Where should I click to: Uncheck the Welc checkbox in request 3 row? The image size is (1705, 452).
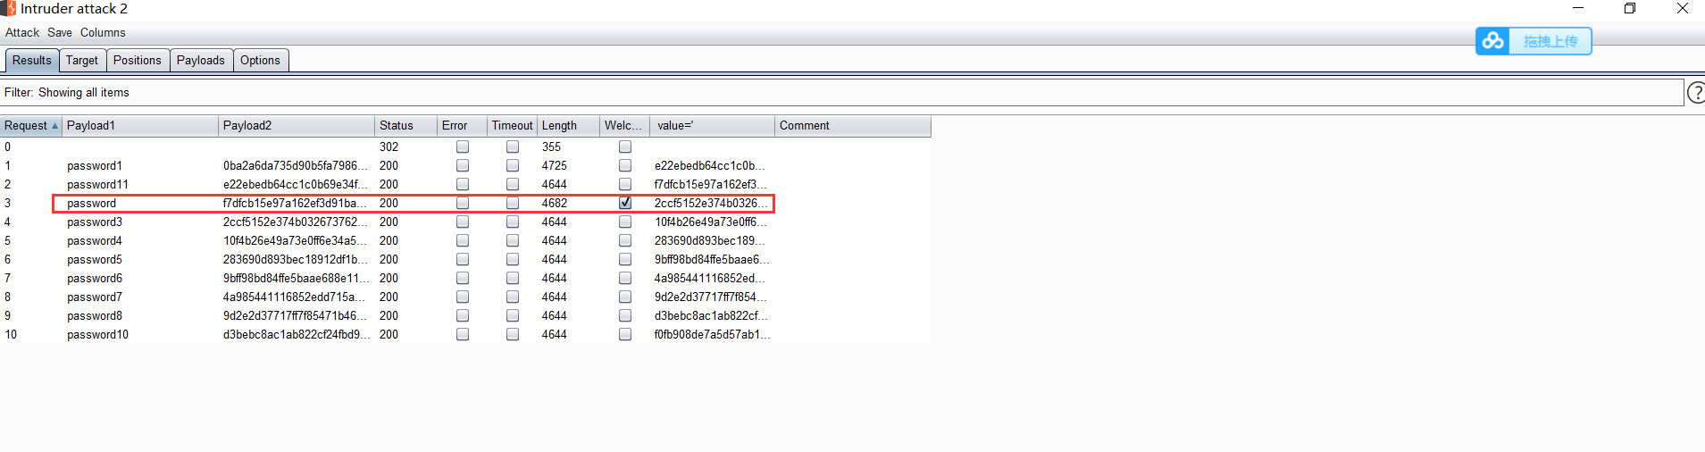click(625, 203)
